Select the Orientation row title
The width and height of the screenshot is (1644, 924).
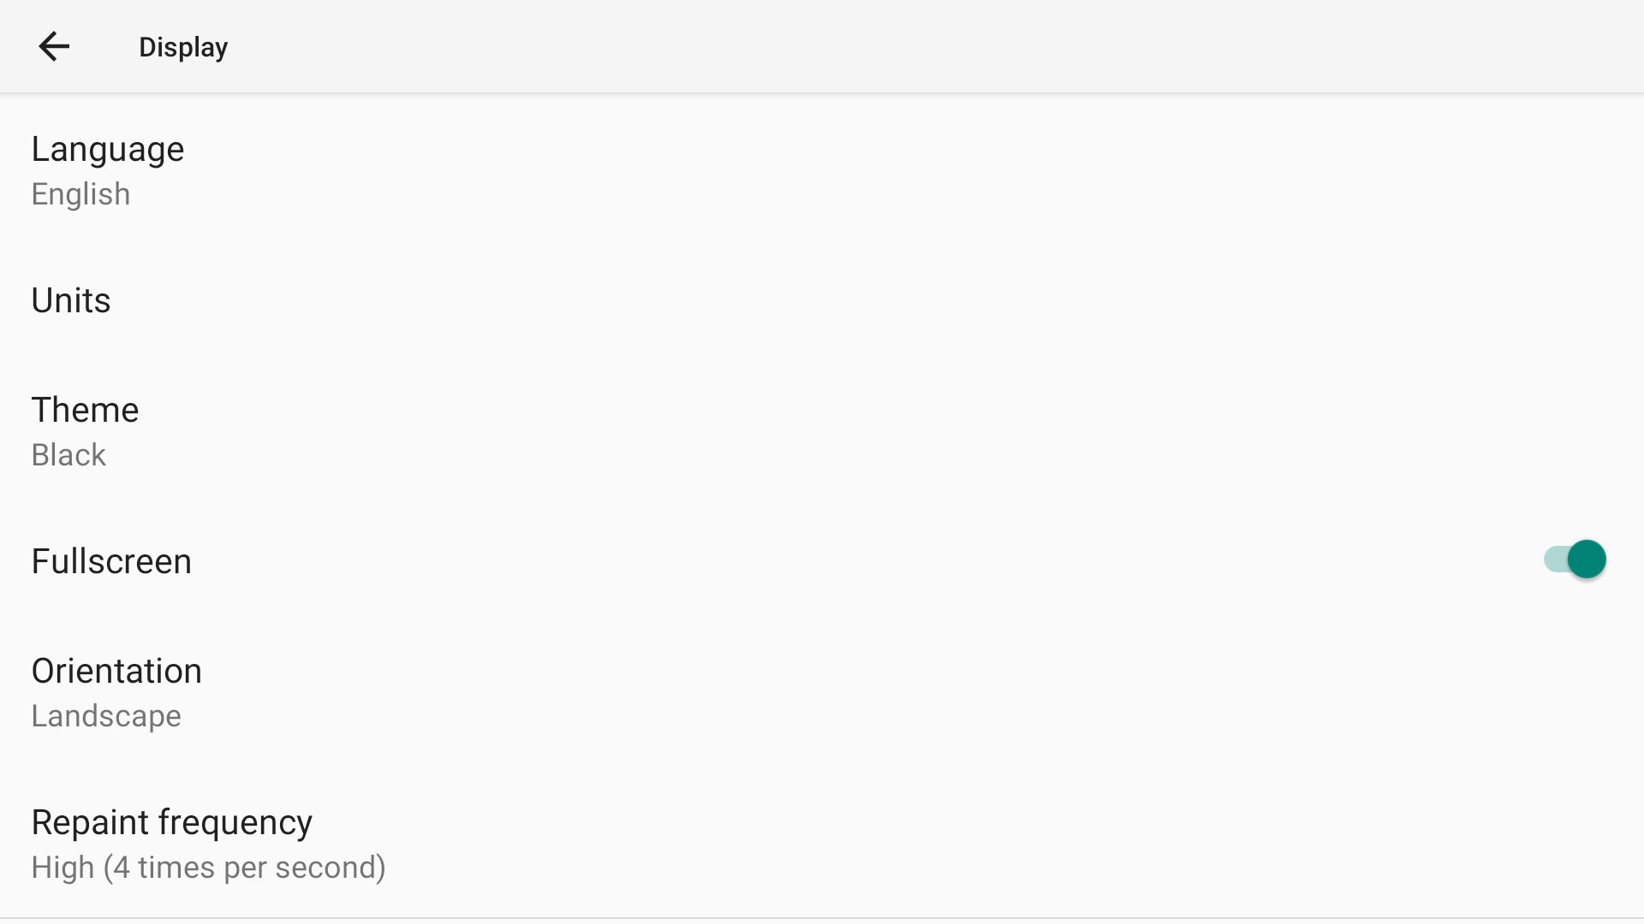pyautogui.click(x=116, y=671)
